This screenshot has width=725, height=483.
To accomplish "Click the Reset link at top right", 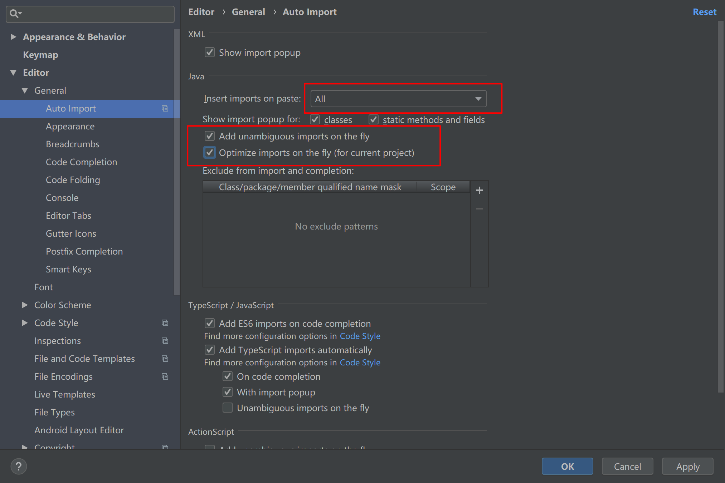I will click(704, 12).
